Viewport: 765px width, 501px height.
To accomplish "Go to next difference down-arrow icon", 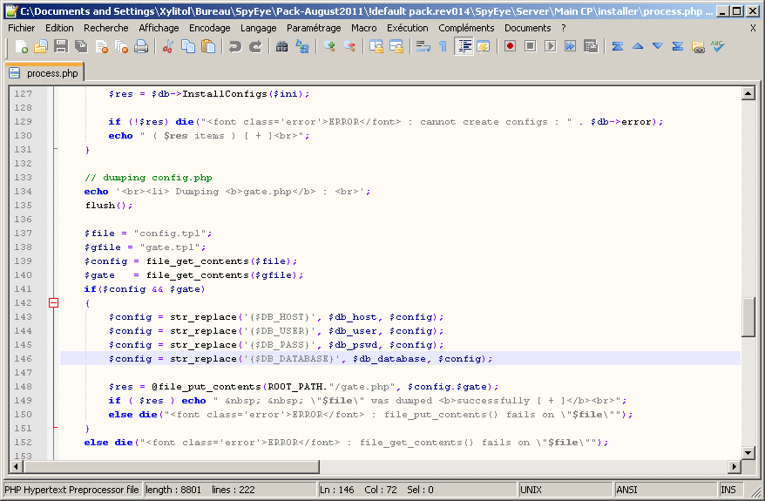I will (658, 47).
